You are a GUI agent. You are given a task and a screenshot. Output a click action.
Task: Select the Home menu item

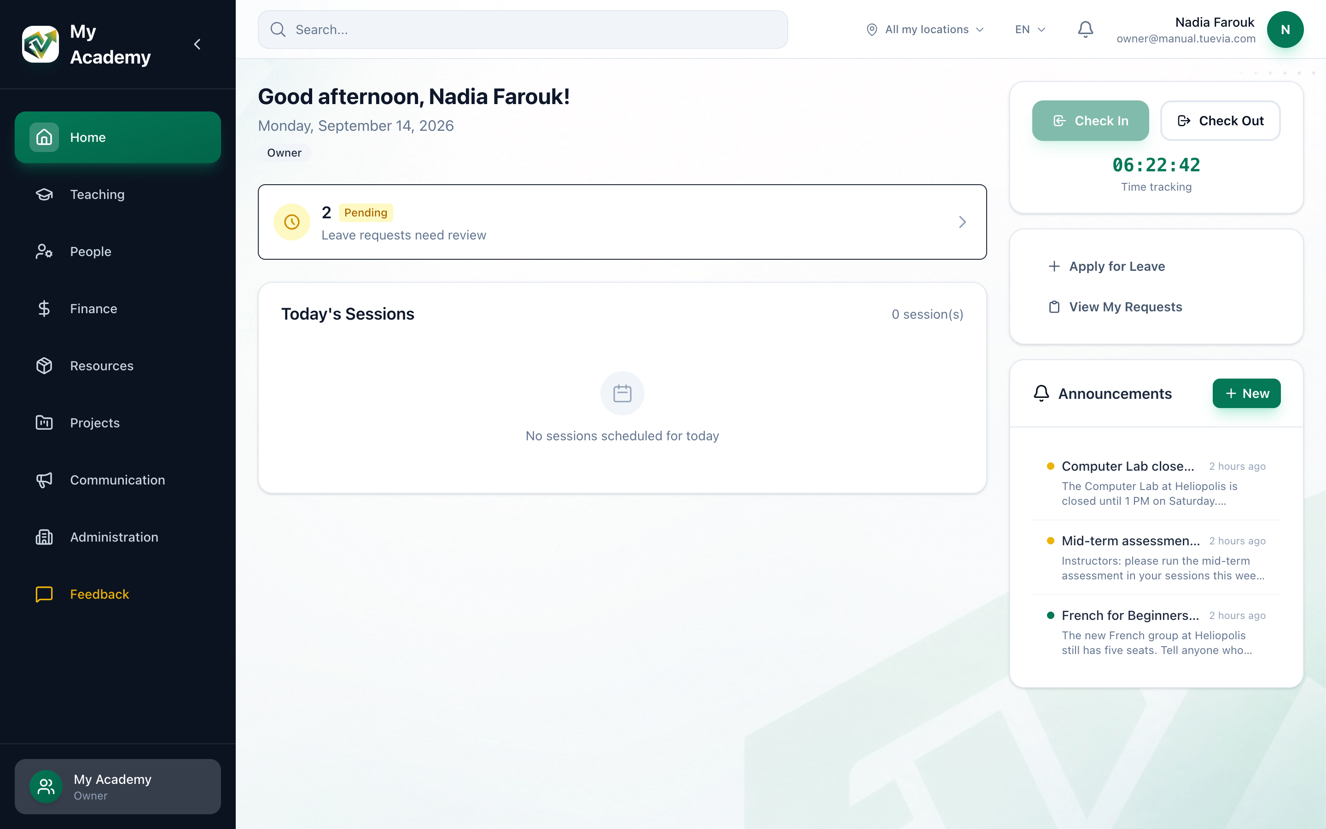click(x=118, y=137)
